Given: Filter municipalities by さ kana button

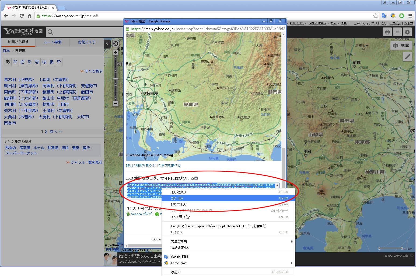Looking at the screenshot, I should (x=22, y=62).
